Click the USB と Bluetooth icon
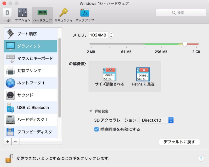 [10, 108]
